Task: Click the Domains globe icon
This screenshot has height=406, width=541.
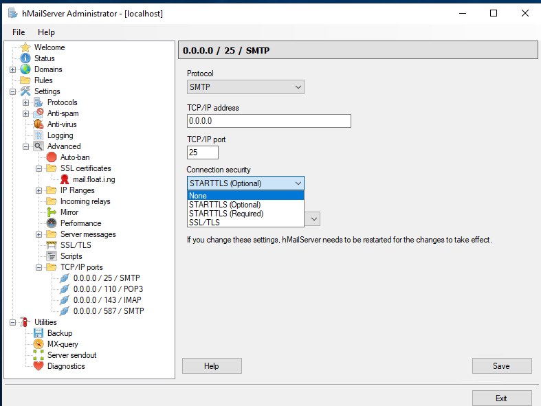Action: coord(25,69)
